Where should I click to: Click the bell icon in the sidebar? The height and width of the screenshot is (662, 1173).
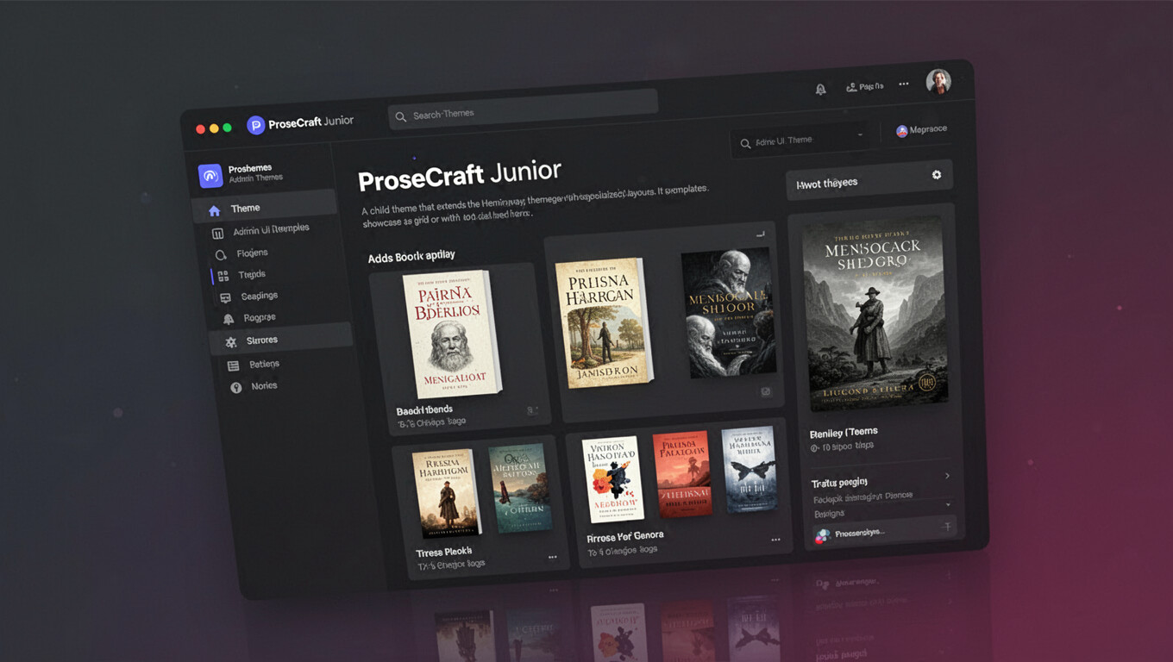pos(229,319)
